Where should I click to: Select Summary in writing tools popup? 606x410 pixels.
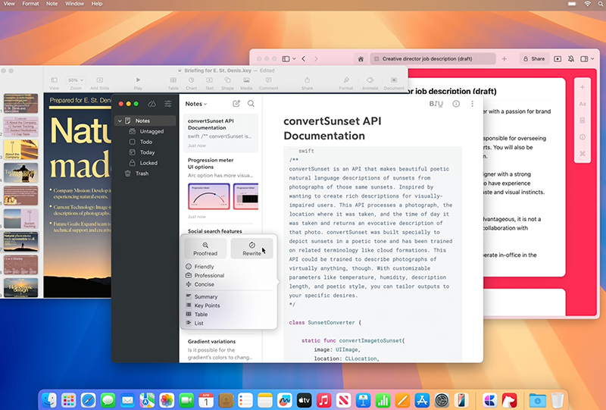coord(205,296)
